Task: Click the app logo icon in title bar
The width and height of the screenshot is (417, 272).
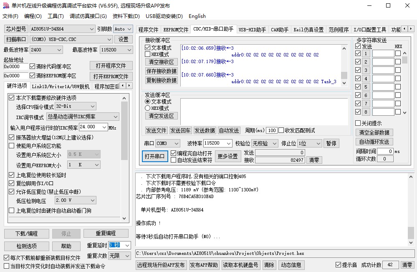Action: [x=6, y=5]
